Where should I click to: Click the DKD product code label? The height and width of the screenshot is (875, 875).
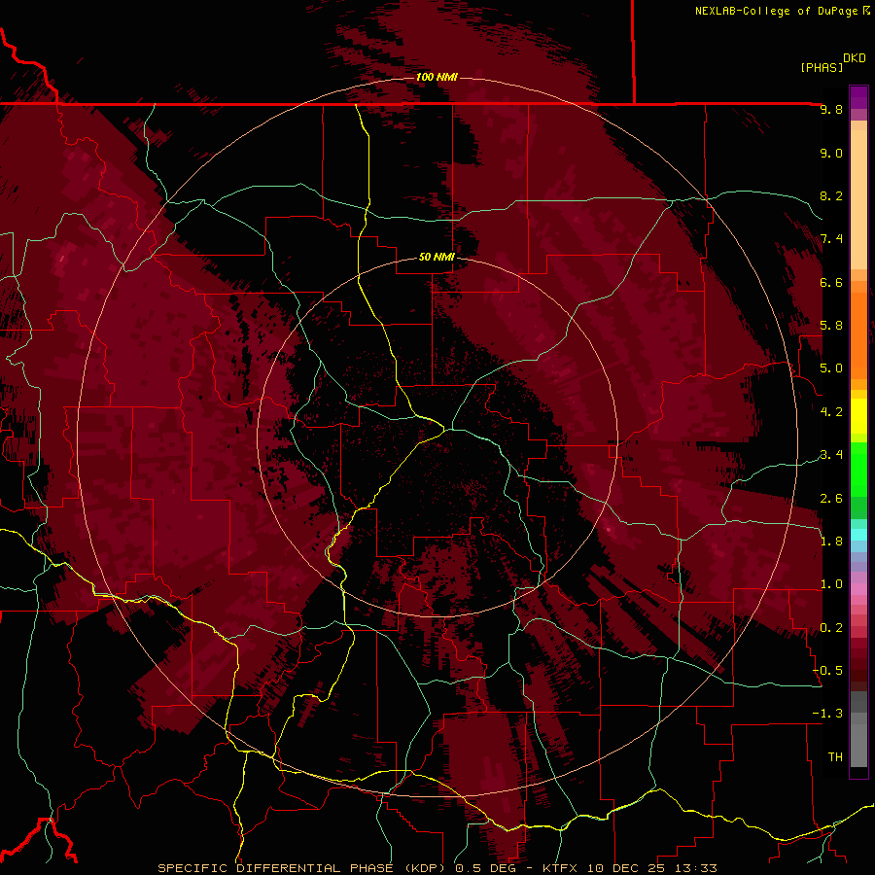(855, 58)
